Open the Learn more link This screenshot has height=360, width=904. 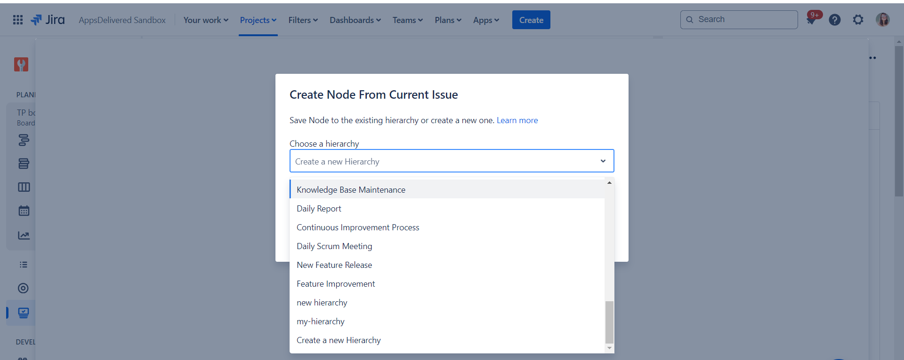coord(517,120)
